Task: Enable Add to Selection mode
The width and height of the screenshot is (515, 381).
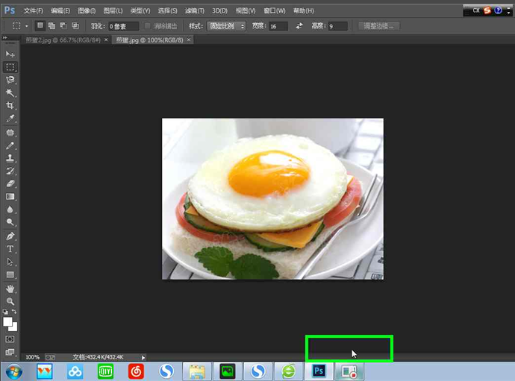Action: point(51,26)
